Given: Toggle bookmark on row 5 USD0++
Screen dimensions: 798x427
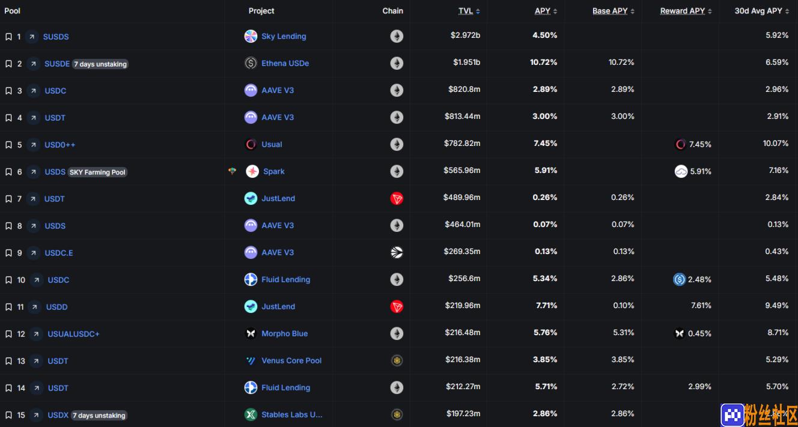Looking at the screenshot, I should [8, 145].
